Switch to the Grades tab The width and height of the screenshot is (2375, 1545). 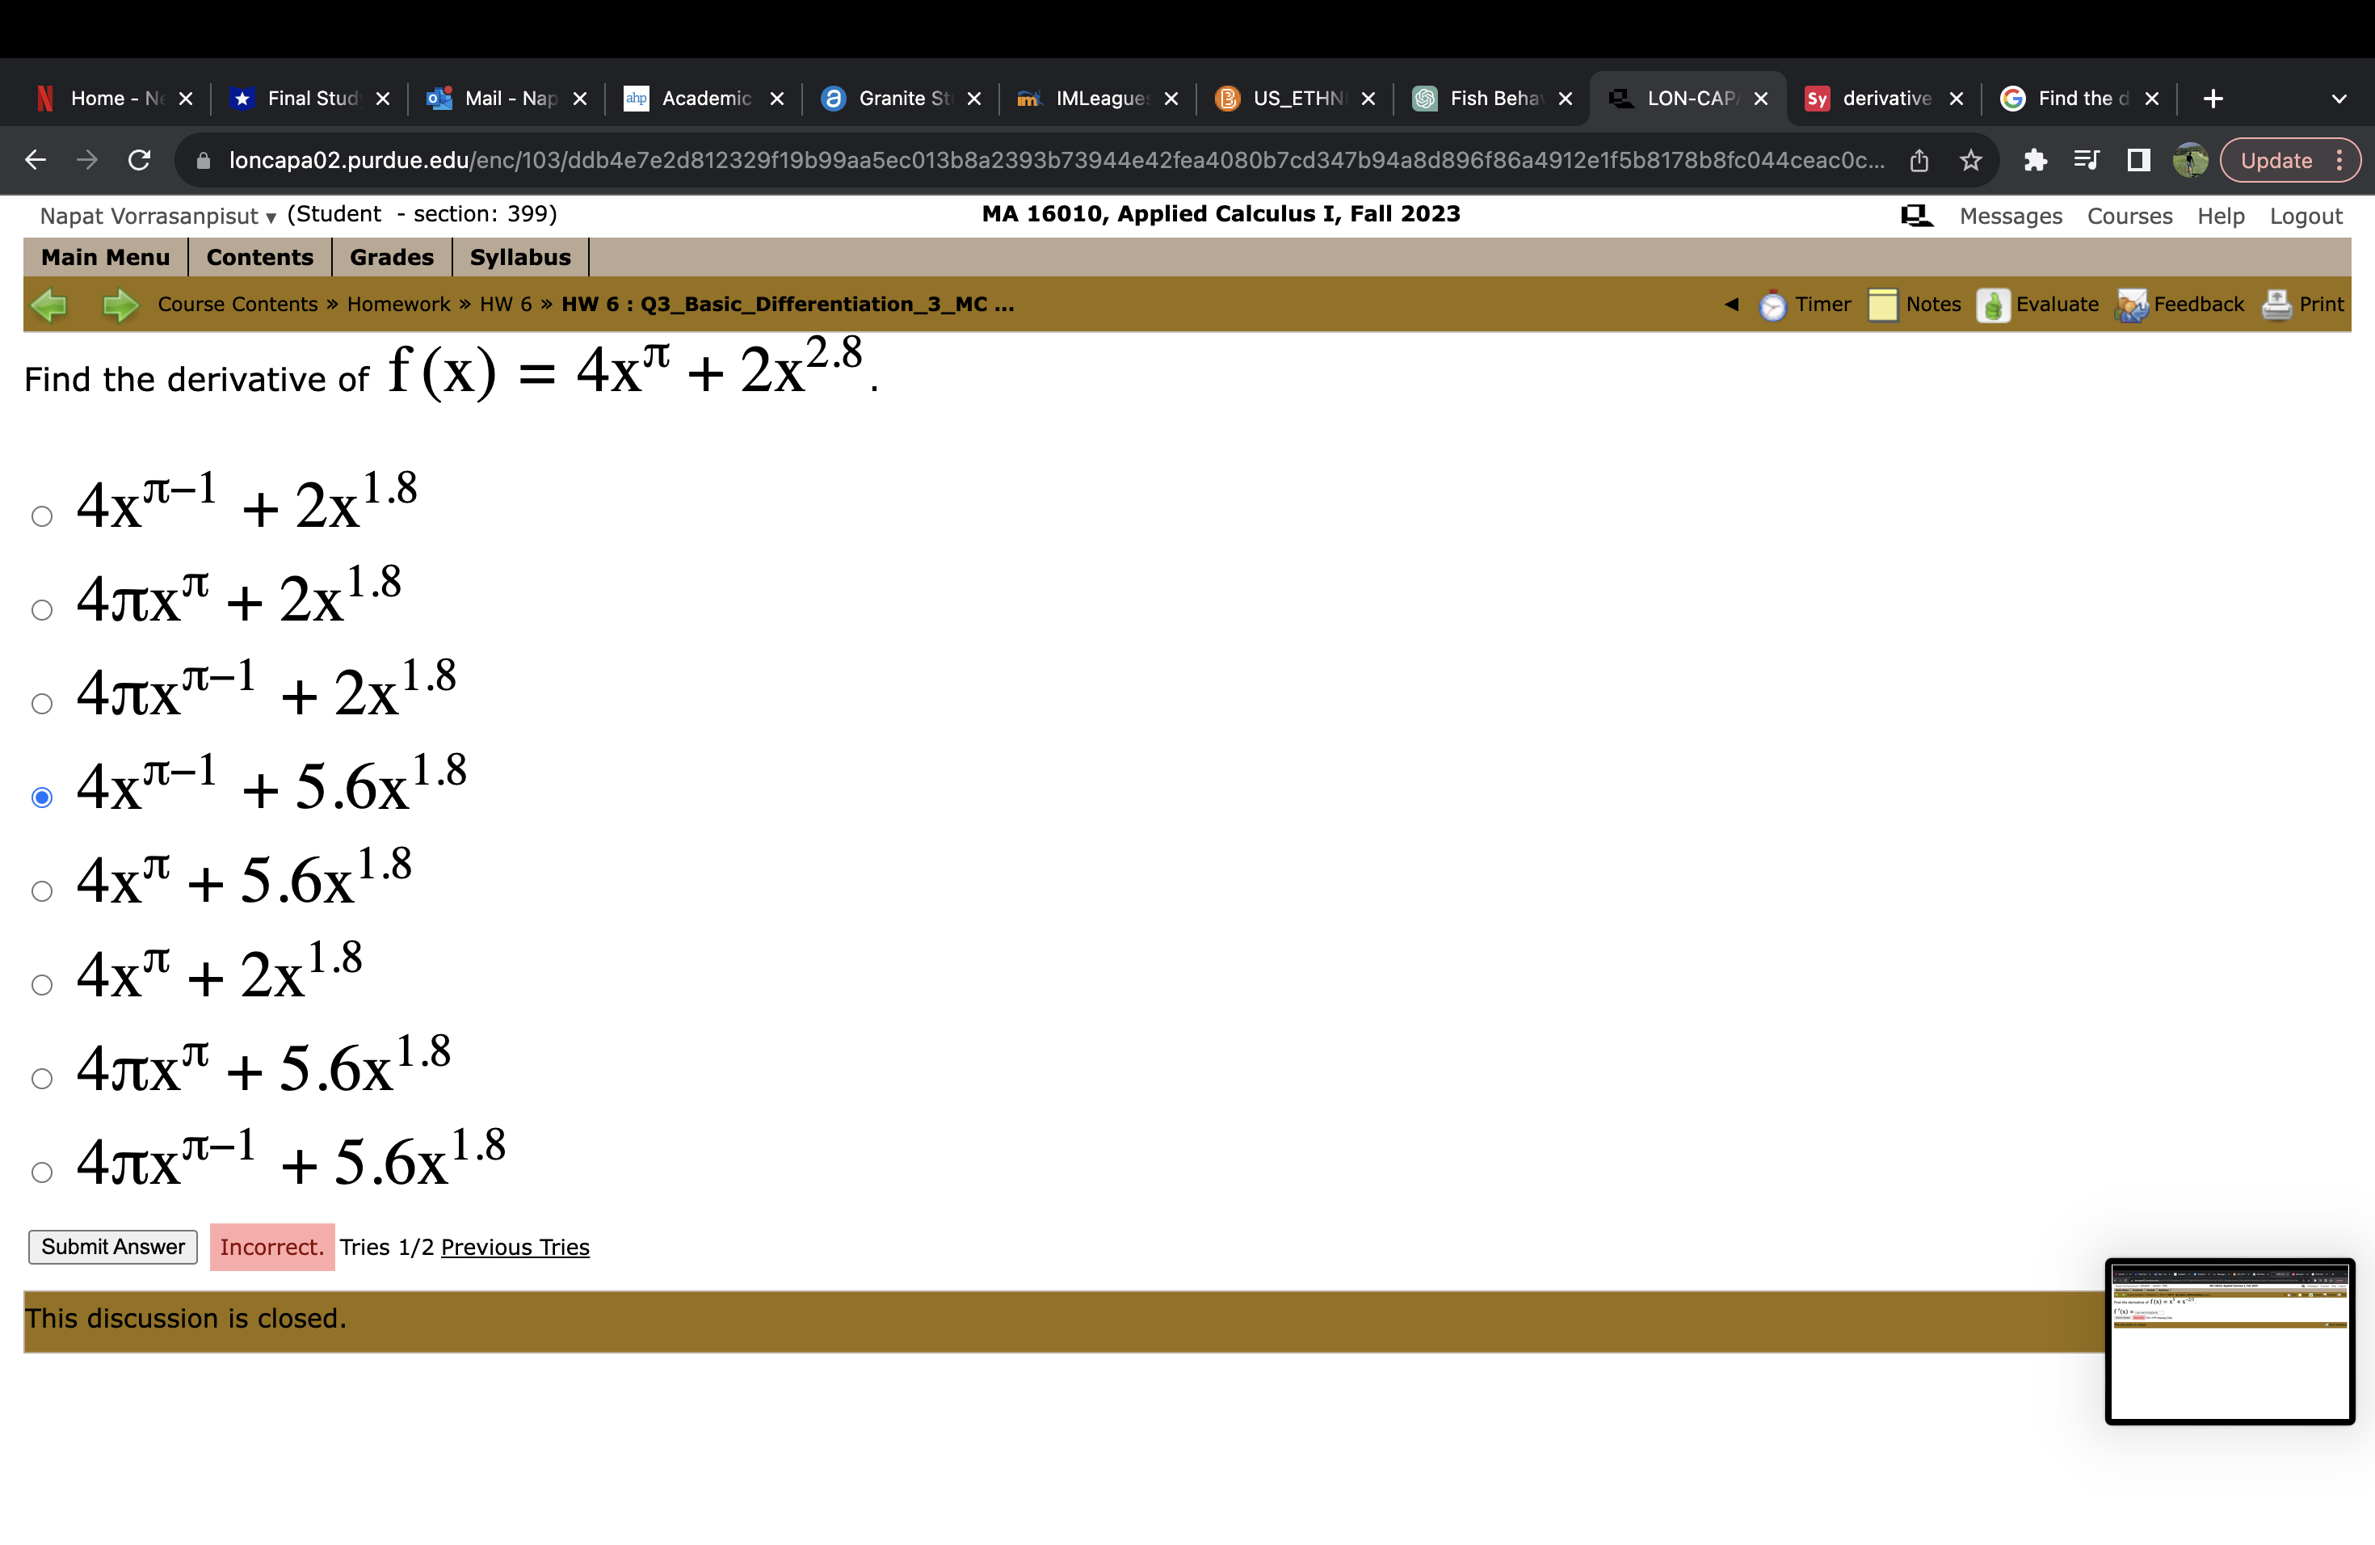click(390, 256)
